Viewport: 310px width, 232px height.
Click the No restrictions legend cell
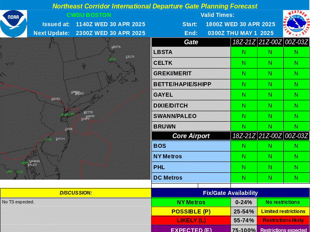(x=283, y=202)
